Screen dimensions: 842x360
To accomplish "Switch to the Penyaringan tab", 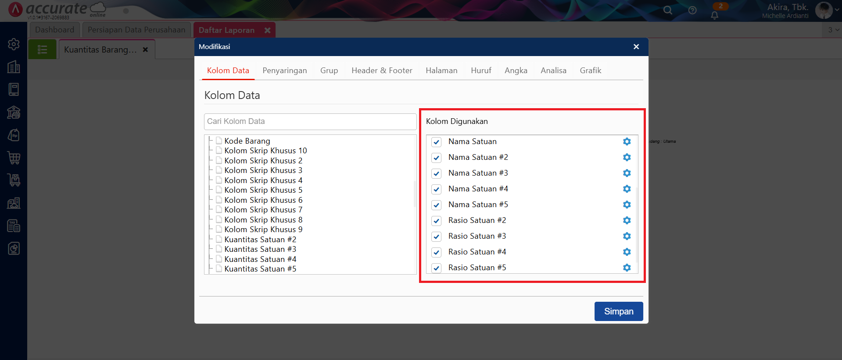I will point(284,71).
